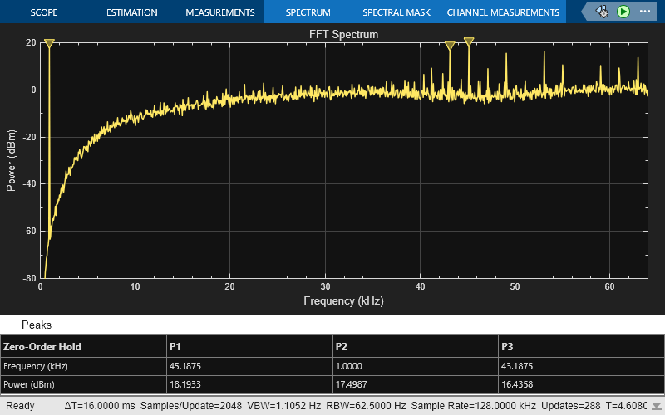Click the peak marker triangle at 45 kHz
The image size is (665, 415).
click(x=469, y=41)
